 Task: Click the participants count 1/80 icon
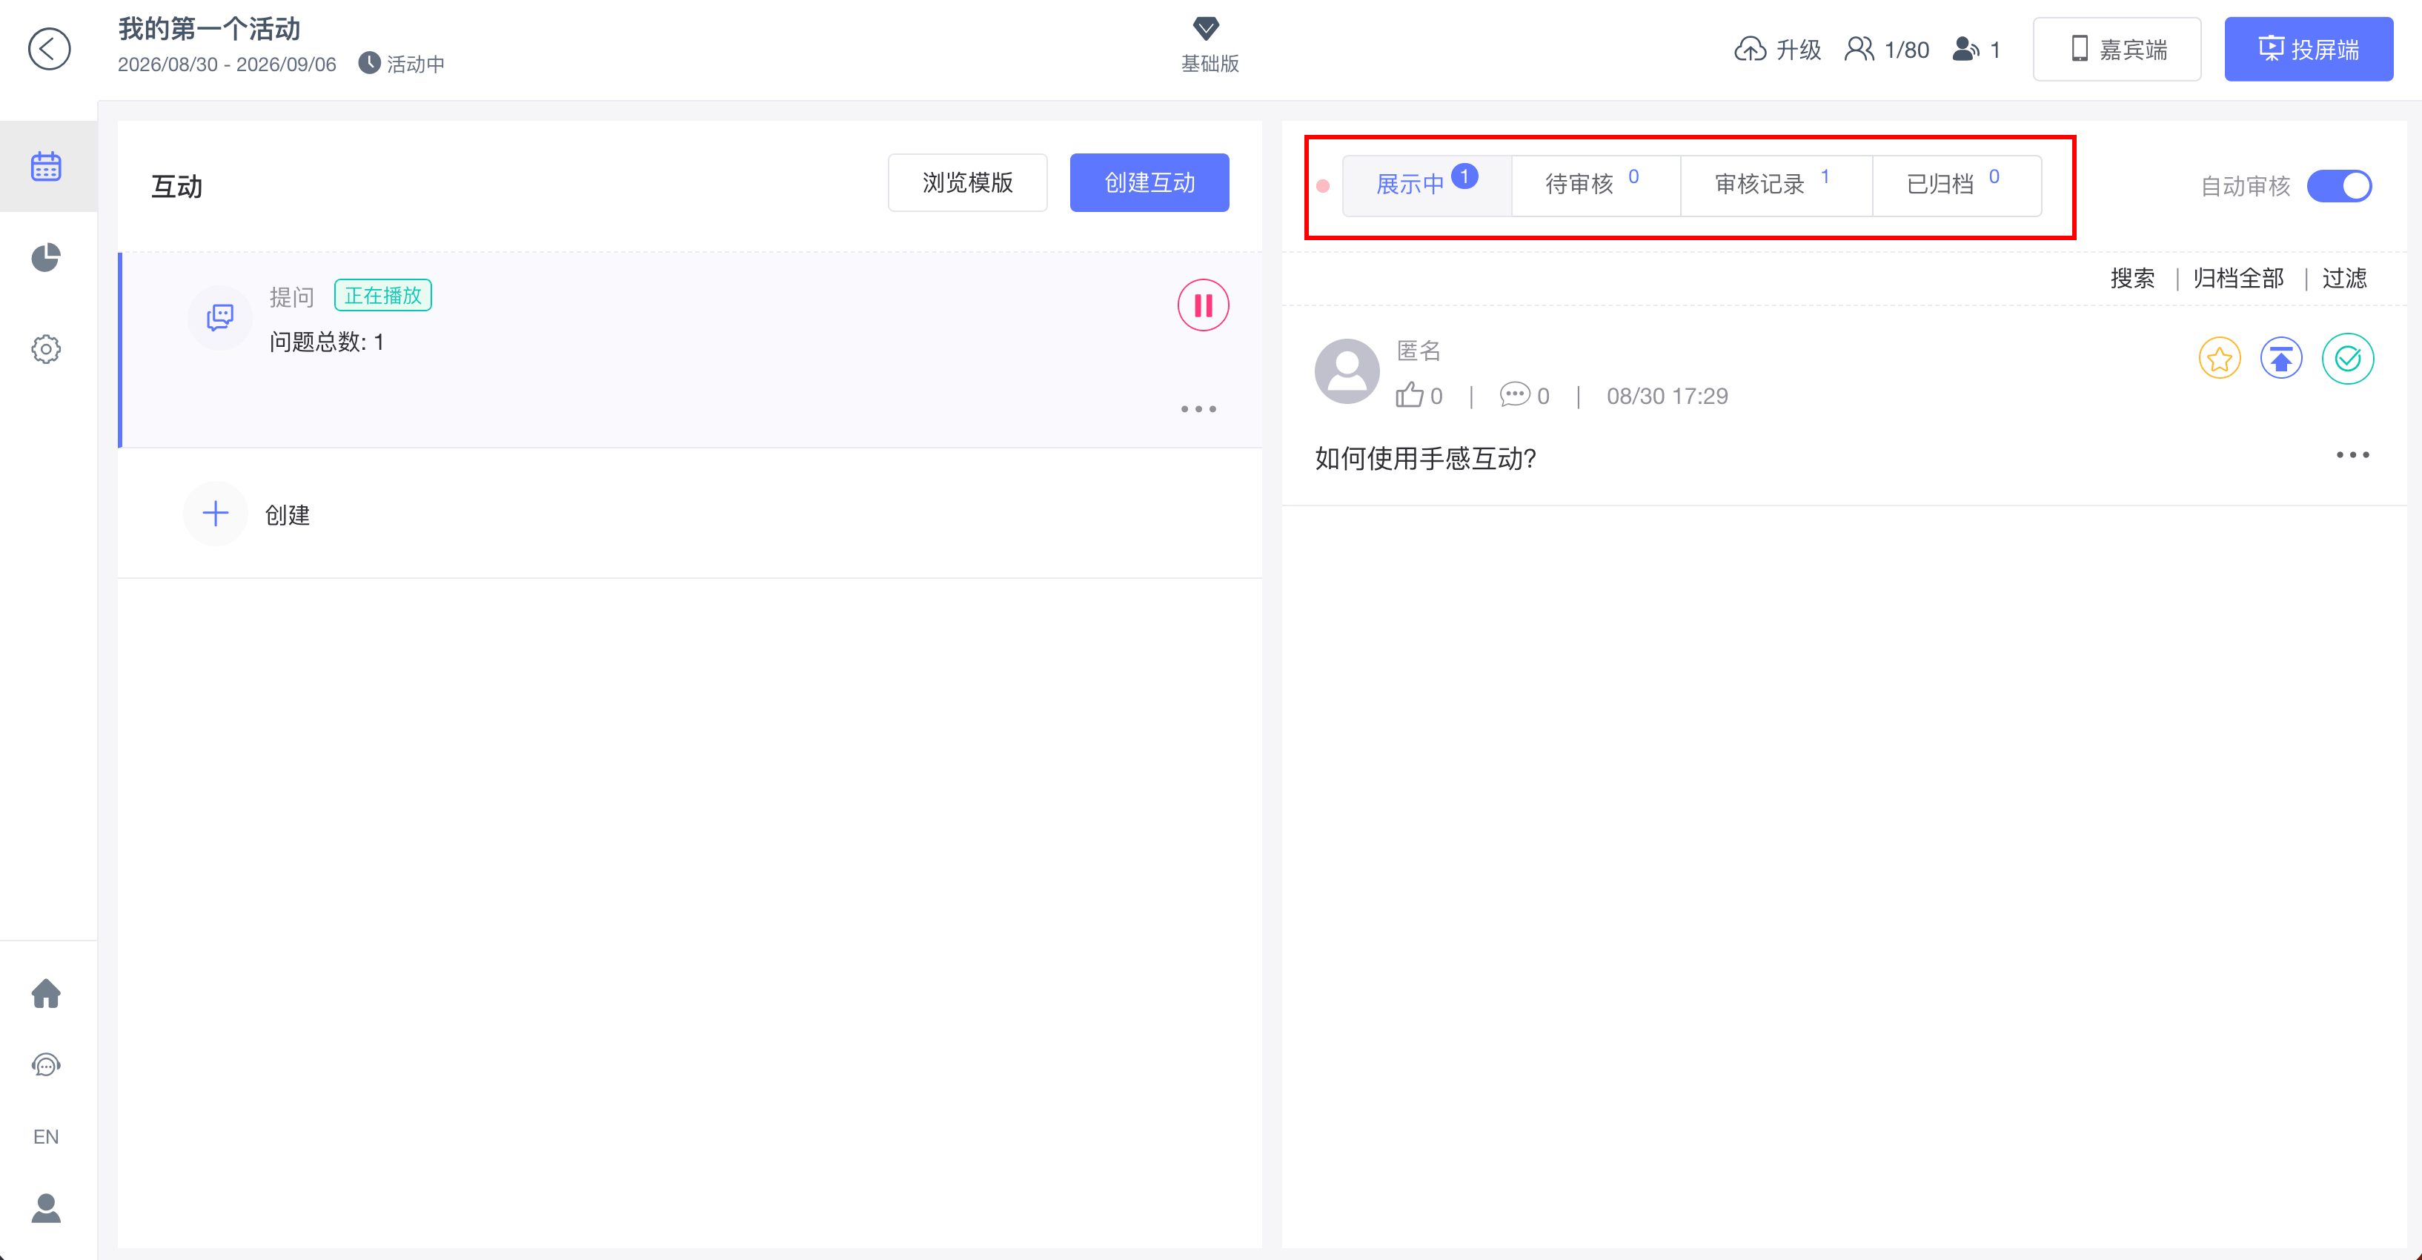[1859, 49]
